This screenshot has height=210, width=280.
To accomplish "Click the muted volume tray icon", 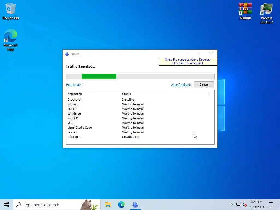I will [245, 205].
